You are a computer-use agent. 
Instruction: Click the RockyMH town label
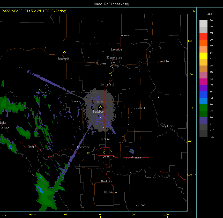(63, 59)
